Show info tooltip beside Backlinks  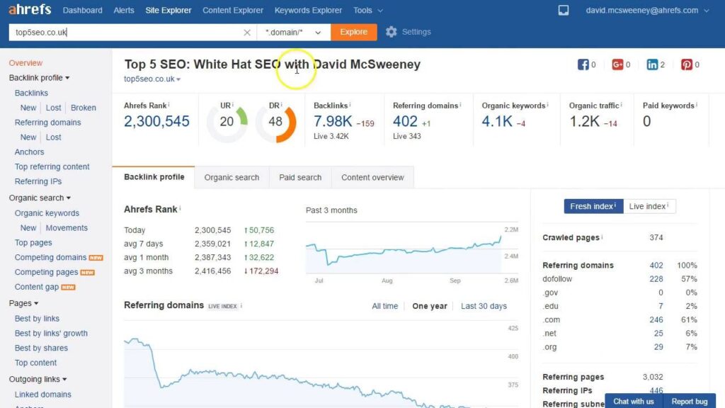350,105
